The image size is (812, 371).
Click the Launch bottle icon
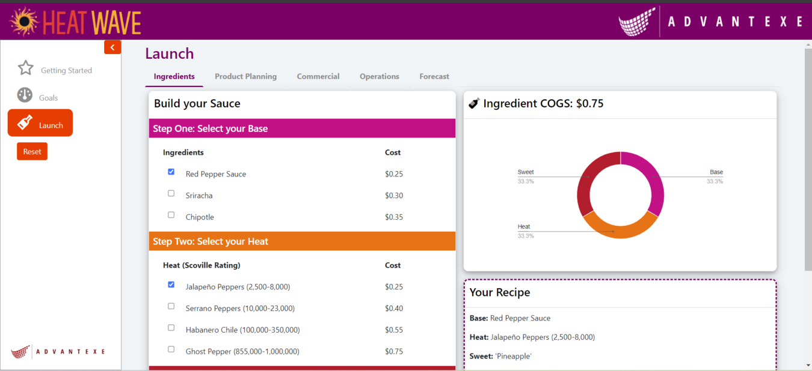(x=25, y=122)
